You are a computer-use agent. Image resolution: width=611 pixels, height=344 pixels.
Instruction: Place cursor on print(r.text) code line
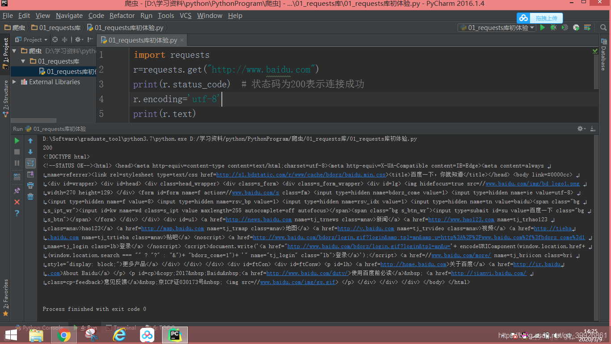(x=165, y=114)
